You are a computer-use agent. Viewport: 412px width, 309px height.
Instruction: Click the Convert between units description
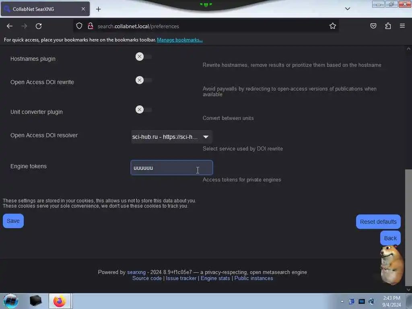tap(228, 118)
